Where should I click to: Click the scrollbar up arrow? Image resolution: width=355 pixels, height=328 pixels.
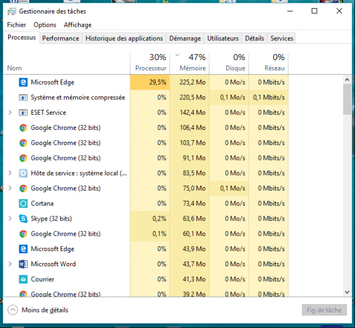click(x=347, y=80)
